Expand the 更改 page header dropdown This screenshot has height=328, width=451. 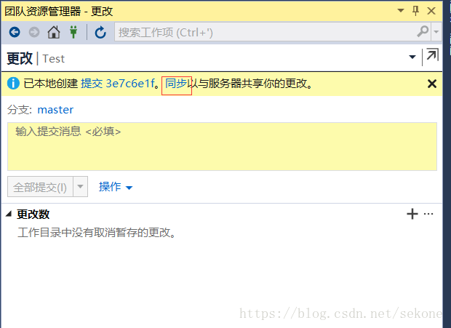pos(412,57)
